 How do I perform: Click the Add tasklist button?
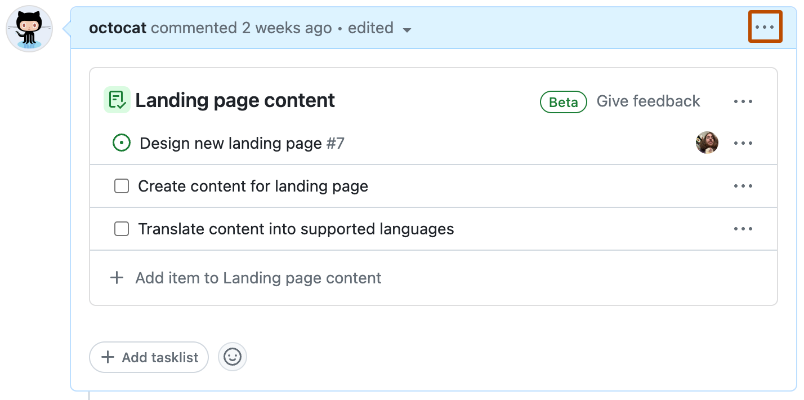[x=149, y=357]
